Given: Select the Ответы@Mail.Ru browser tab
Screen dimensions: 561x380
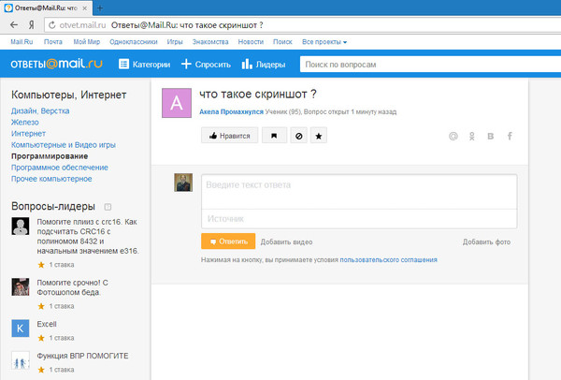Looking at the screenshot, I should [46, 7].
